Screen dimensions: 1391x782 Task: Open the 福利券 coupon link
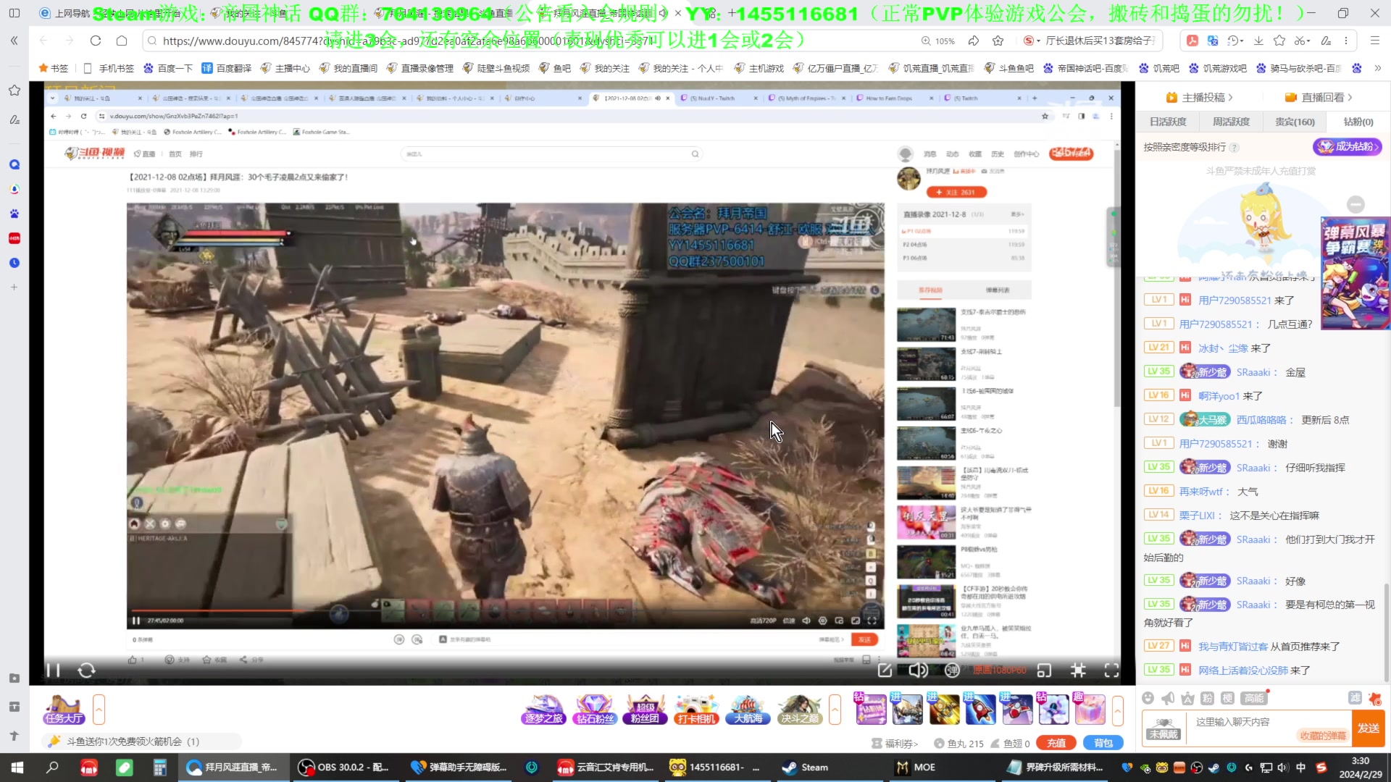895,744
